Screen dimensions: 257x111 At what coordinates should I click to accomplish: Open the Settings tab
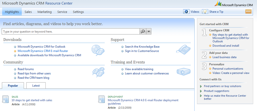[x=78, y=12]
